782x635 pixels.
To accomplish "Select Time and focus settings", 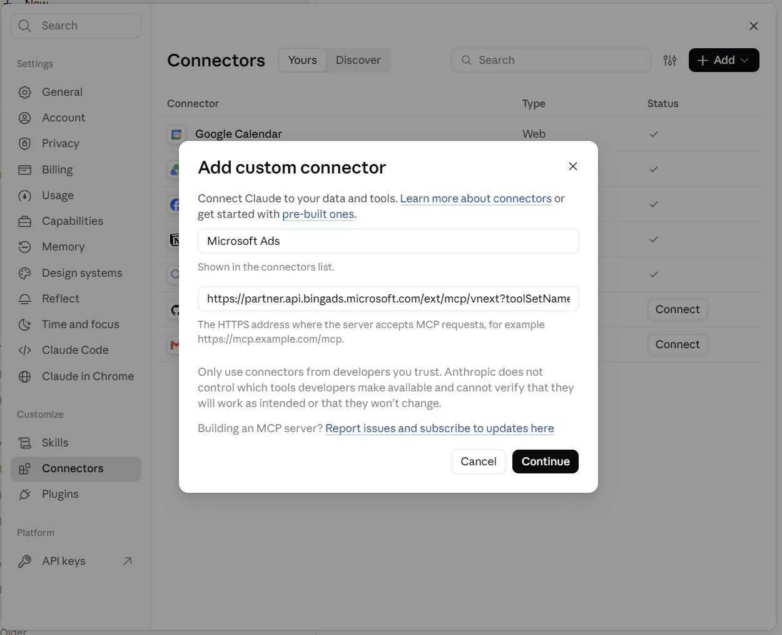I will [x=76, y=324].
